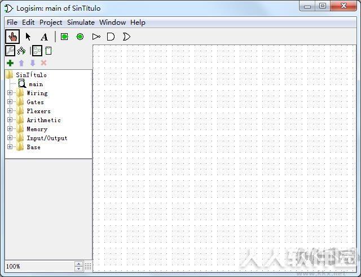Expand the Input/Output library
The image size is (361, 277).
(x=10, y=137)
